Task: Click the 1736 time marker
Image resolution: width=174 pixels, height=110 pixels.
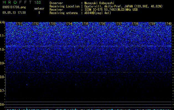Action: (102, 24)
